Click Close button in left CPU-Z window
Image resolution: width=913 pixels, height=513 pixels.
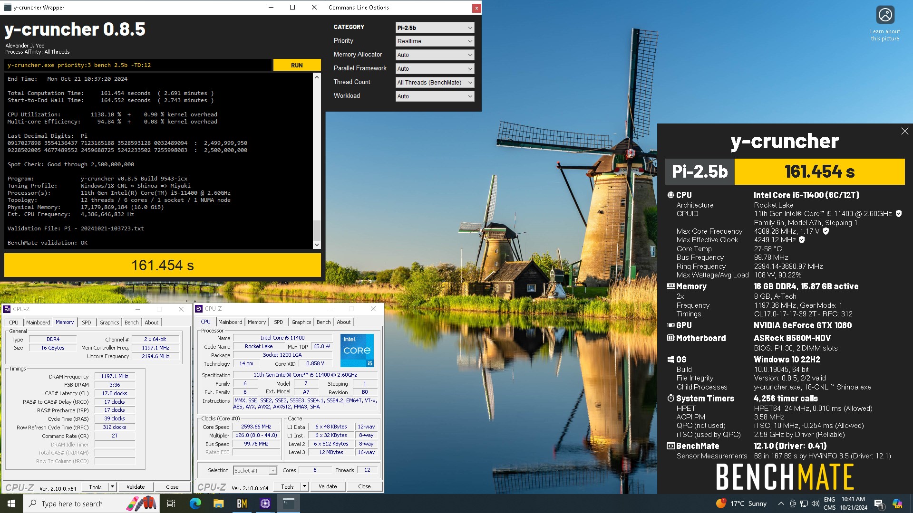click(x=172, y=487)
